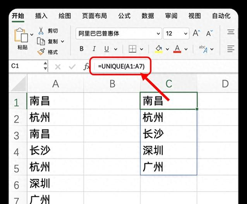Click the 粘贴 label
Screen dimensions: 247x204
[22, 47]
